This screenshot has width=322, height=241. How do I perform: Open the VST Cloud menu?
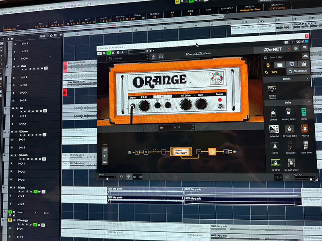(72, 6)
